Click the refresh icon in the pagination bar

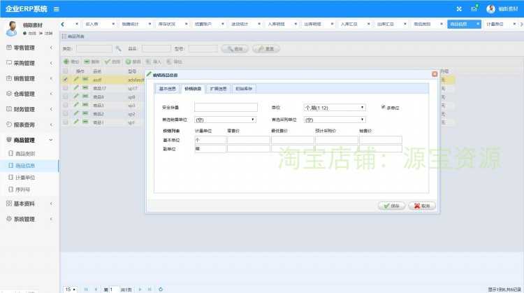161,290
